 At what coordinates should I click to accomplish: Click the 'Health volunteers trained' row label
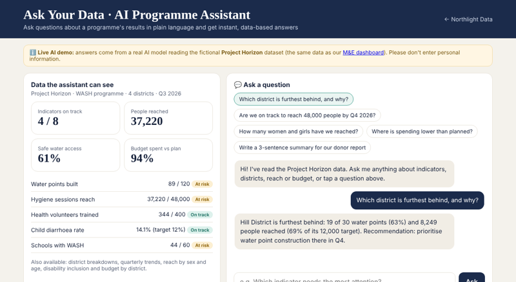click(x=64, y=214)
